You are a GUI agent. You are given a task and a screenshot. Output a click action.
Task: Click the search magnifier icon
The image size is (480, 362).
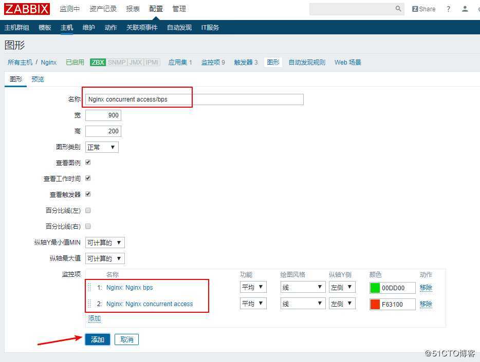[x=398, y=9]
